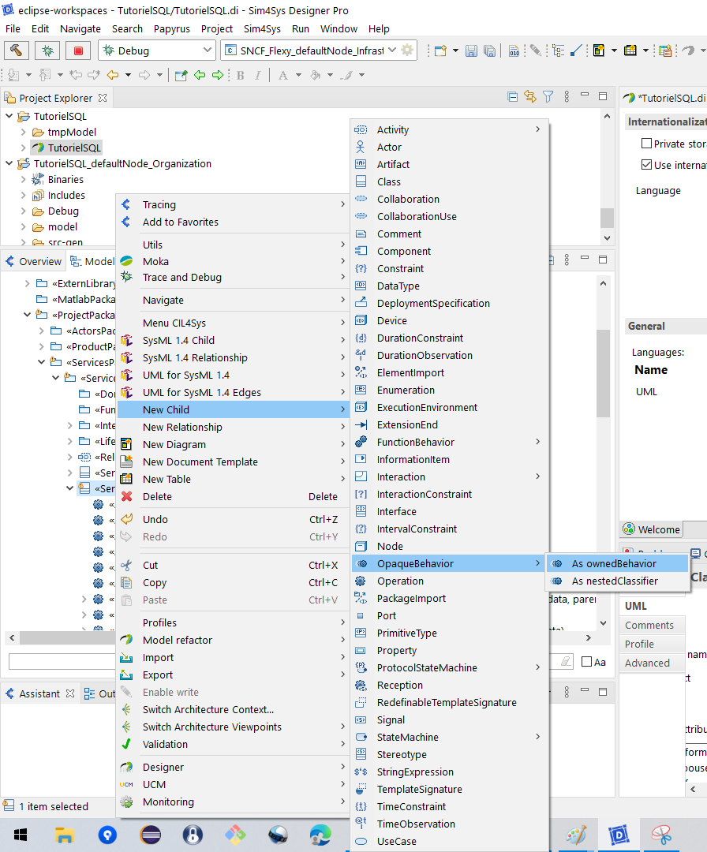The image size is (707, 852).
Task: Click the Cut scissors icon in context menu
Action: [x=126, y=565]
